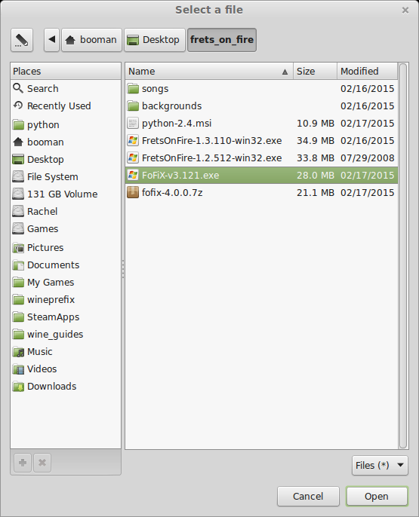Viewport: 419px width, 517px height.
Task: Select FretsOnFire-1.2.512-win32.exe icon
Action: tap(133, 158)
